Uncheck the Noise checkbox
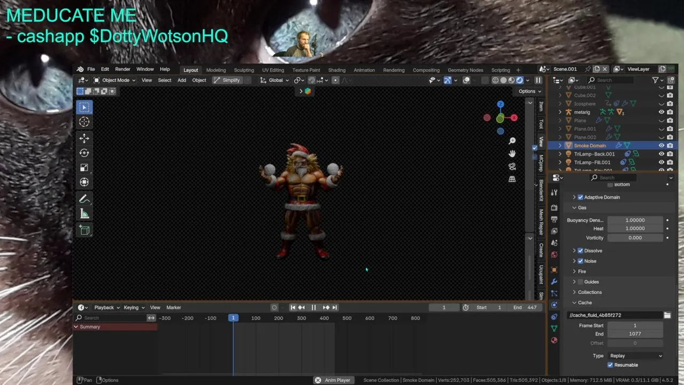684x385 pixels. (x=580, y=261)
